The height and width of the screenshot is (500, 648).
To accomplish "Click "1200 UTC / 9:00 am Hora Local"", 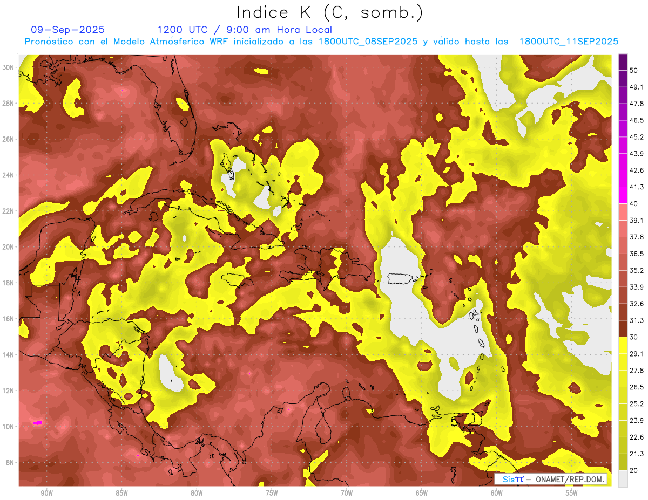I will tap(245, 30).
